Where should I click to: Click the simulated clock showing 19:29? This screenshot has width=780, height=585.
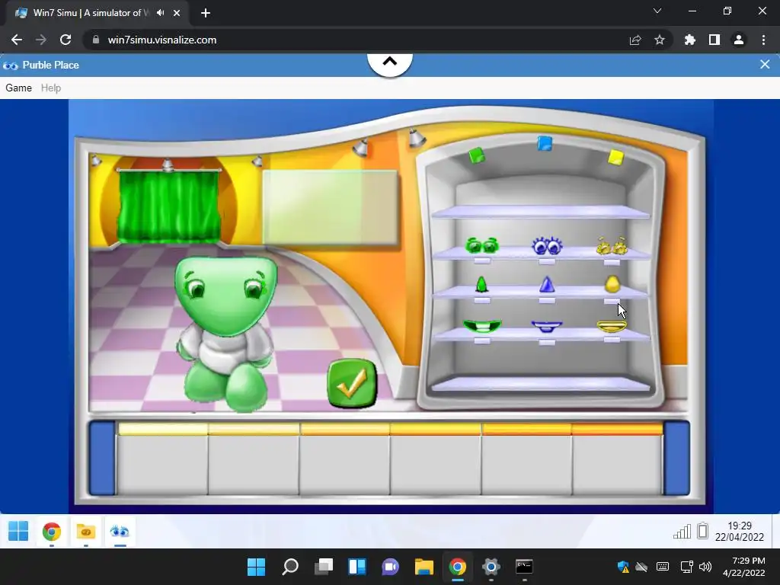(x=739, y=531)
